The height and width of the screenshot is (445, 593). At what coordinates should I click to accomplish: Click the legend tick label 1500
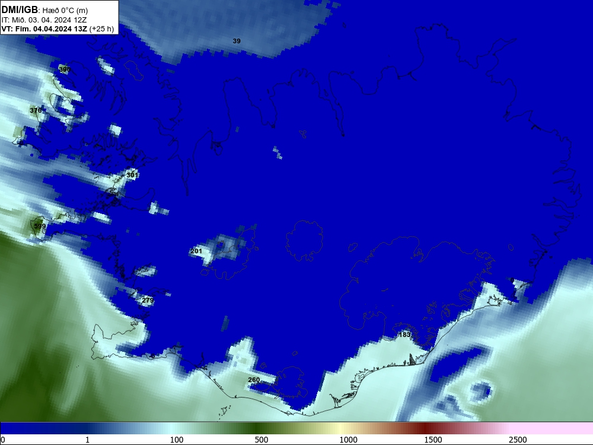tap(433, 440)
